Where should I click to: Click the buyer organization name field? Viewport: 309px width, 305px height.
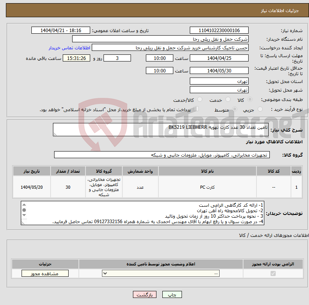(160, 39)
